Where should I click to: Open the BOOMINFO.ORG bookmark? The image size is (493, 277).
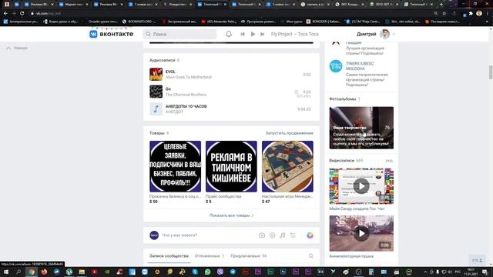[x=139, y=22]
